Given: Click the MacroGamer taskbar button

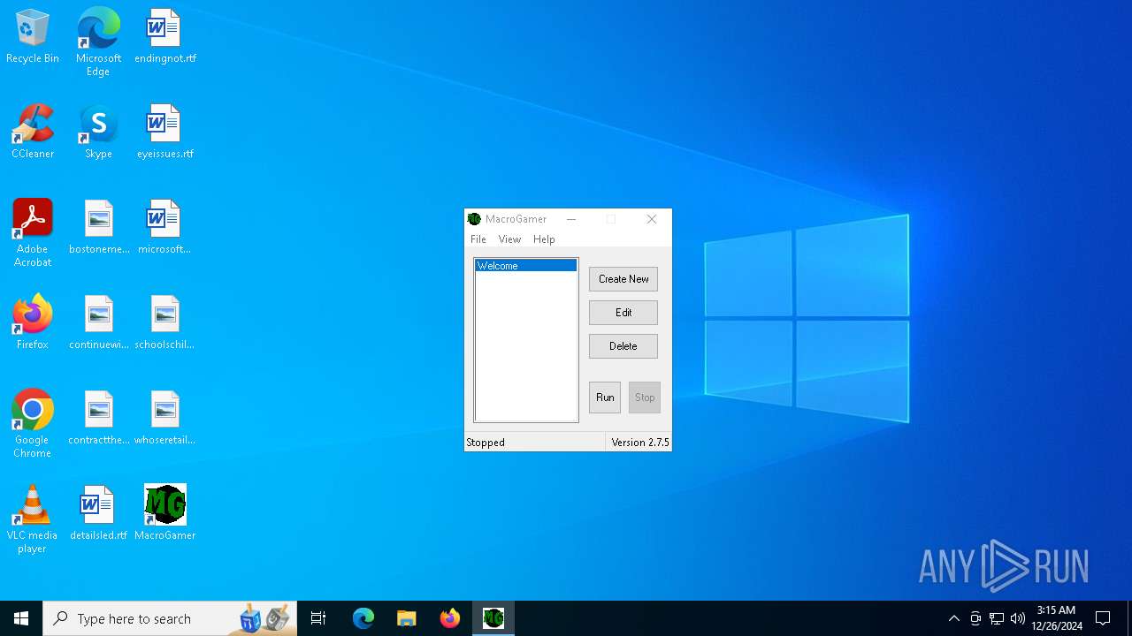Looking at the screenshot, I should tap(493, 618).
